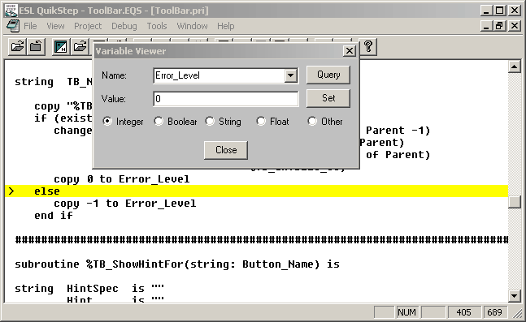Click the ESL QuikStep title bar app icon
This screenshot has height=322, width=526.
pos(11,11)
